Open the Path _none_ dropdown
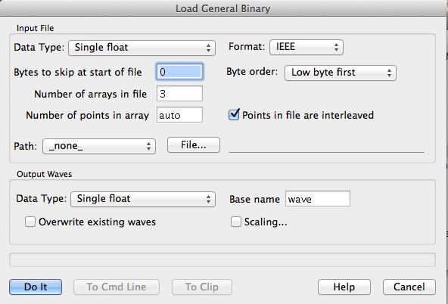The width and height of the screenshot is (448, 304). click(x=99, y=146)
